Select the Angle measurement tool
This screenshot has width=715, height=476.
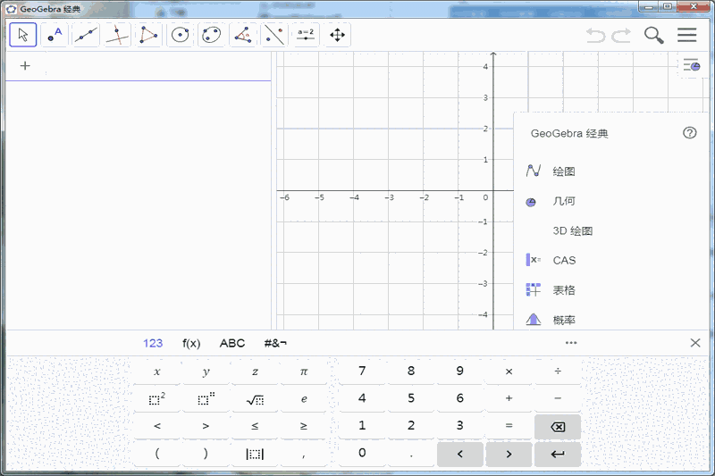click(243, 35)
